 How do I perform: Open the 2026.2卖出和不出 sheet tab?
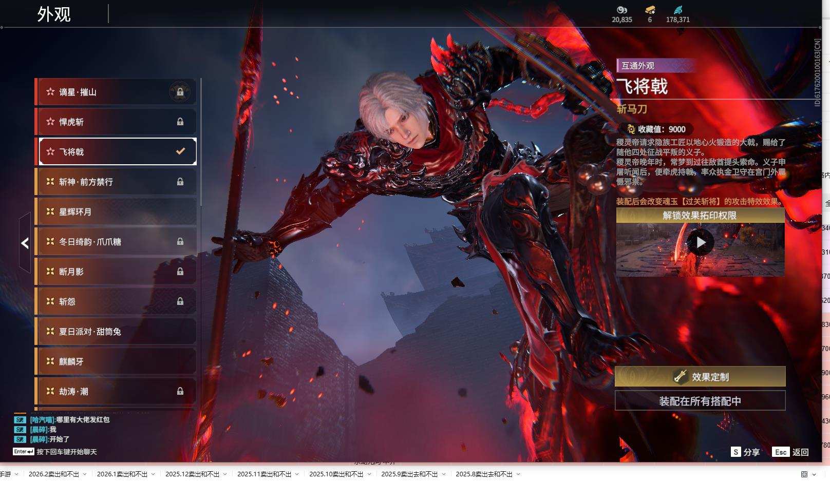pos(54,474)
